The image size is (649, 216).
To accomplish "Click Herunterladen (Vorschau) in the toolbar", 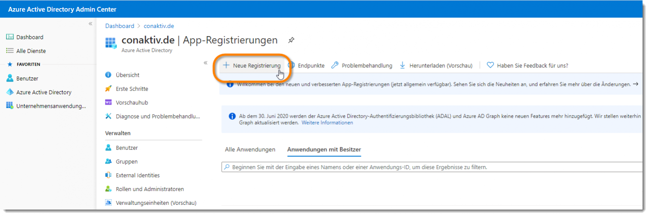I will [x=436, y=66].
